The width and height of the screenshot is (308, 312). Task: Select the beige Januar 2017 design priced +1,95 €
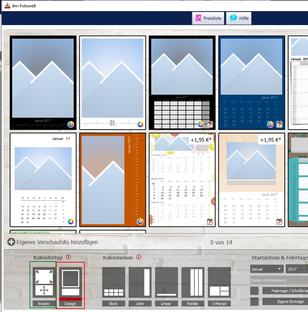click(252, 180)
